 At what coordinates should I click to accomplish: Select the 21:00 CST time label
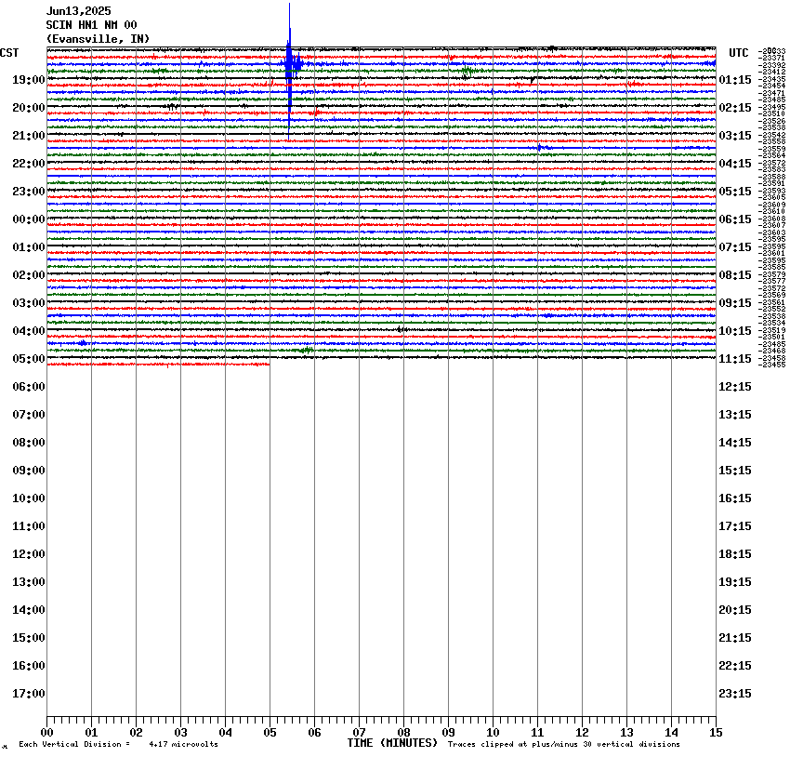point(29,136)
